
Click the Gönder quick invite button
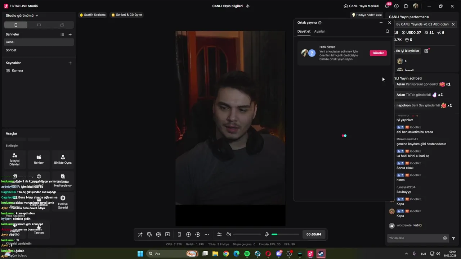[378, 53]
